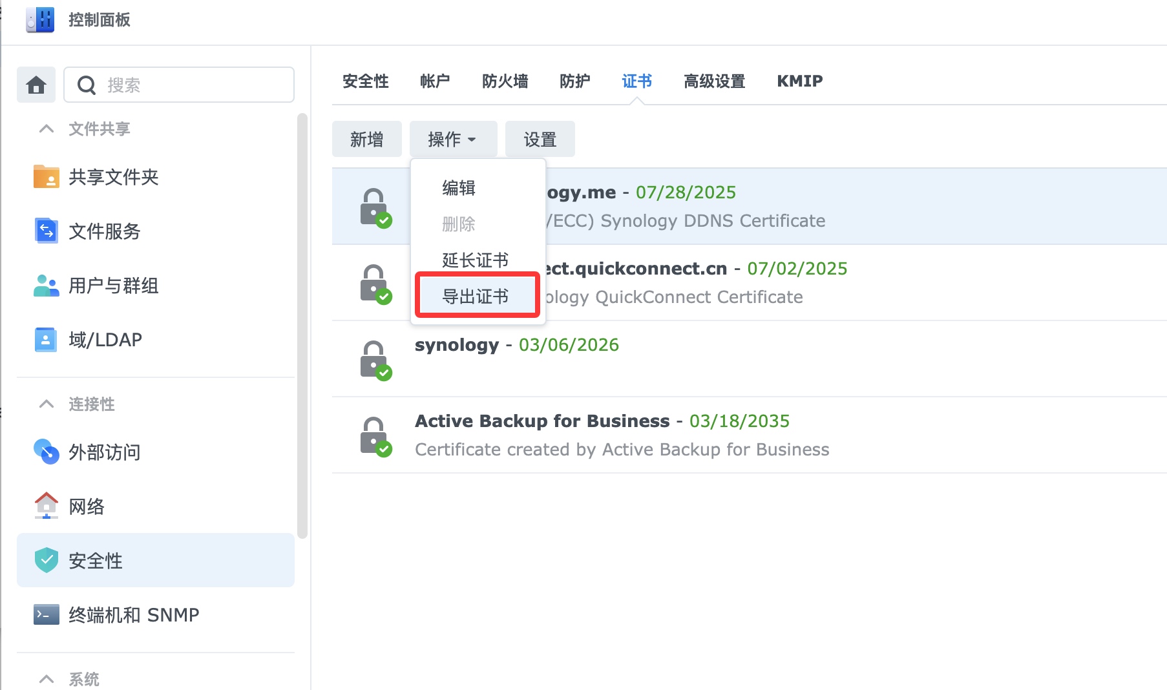Click the 设置 button
Screen dimensions: 1167x690
click(540, 139)
